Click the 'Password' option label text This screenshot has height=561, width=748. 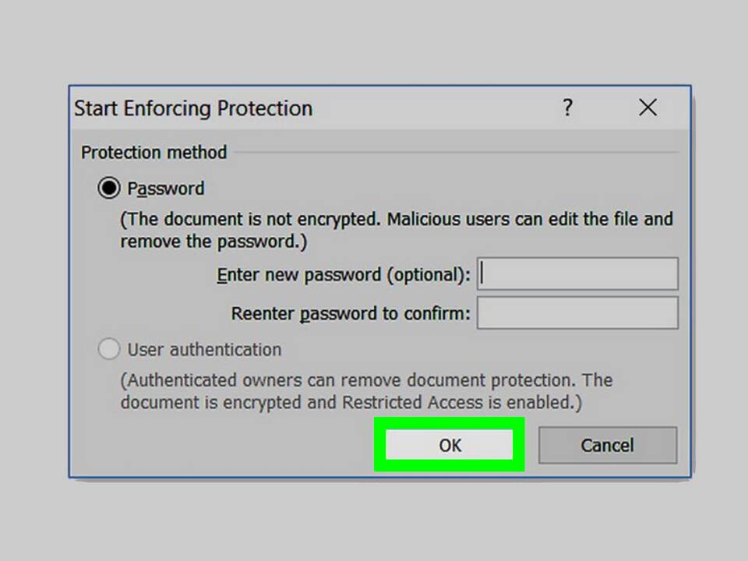[166, 189]
